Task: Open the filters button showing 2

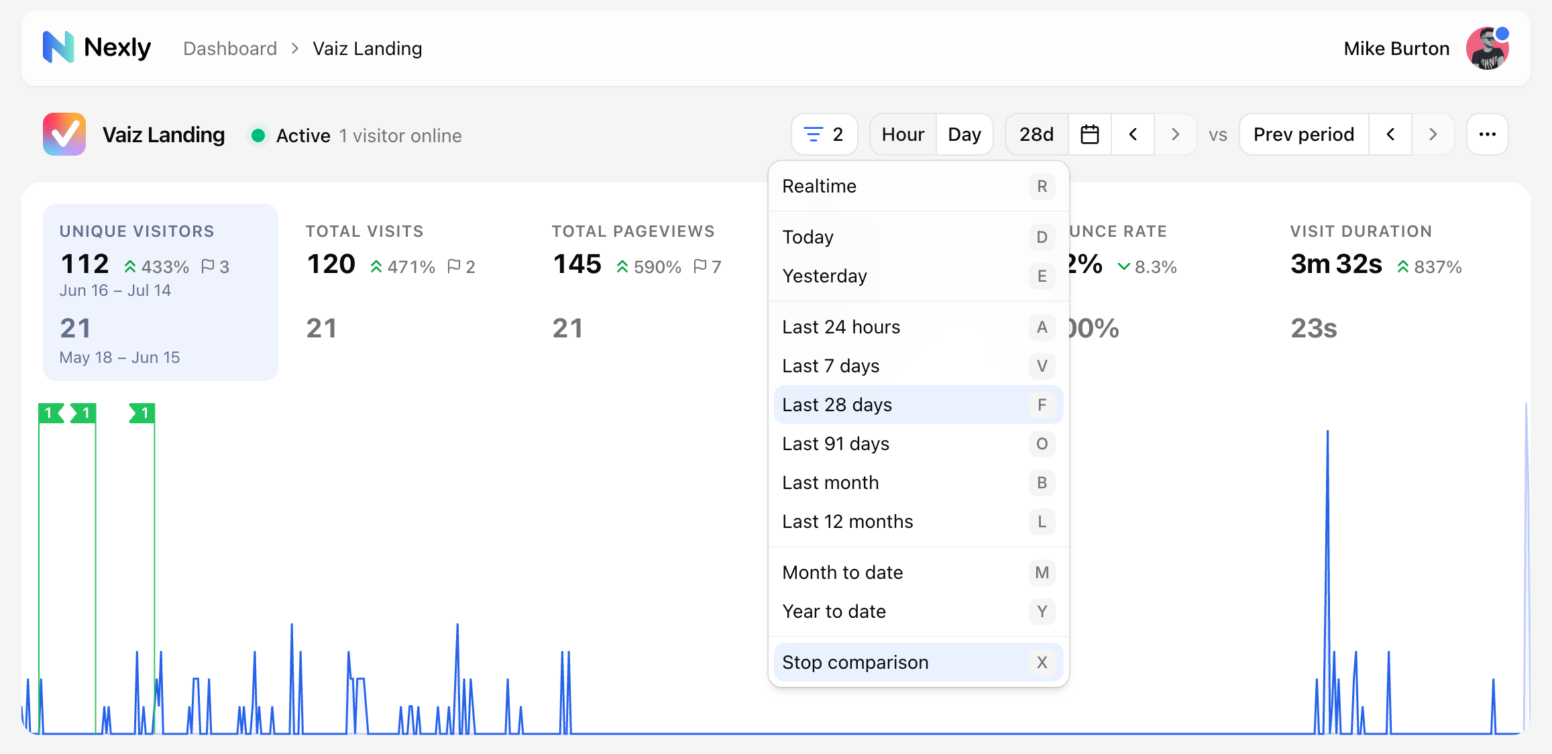Action: 824,134
